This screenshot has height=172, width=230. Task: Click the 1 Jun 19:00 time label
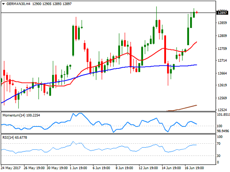tap(78, 168)
